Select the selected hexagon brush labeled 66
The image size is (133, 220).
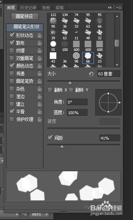click(88, 58)
